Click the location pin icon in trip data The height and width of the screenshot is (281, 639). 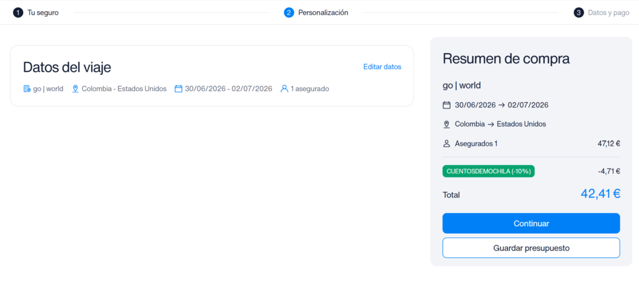click(x=75, y=88)
